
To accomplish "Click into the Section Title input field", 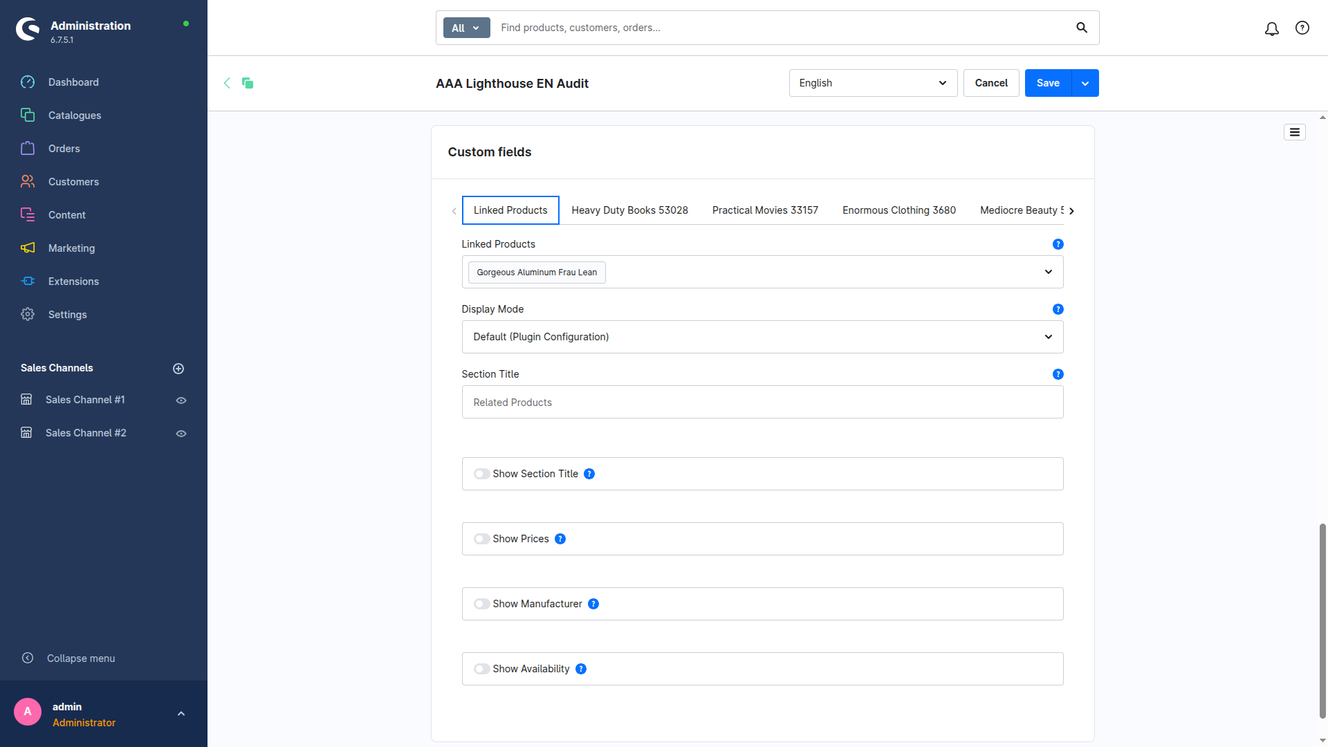I will pos(762,403).
